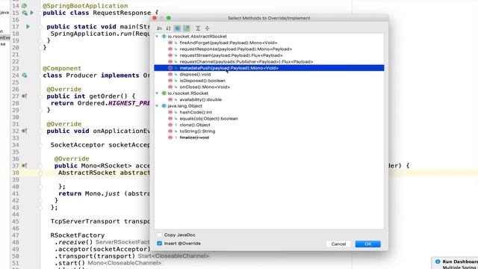478x269 pixels.
Task: Fold main method at line 17
Action: click(x=40, y=27)
